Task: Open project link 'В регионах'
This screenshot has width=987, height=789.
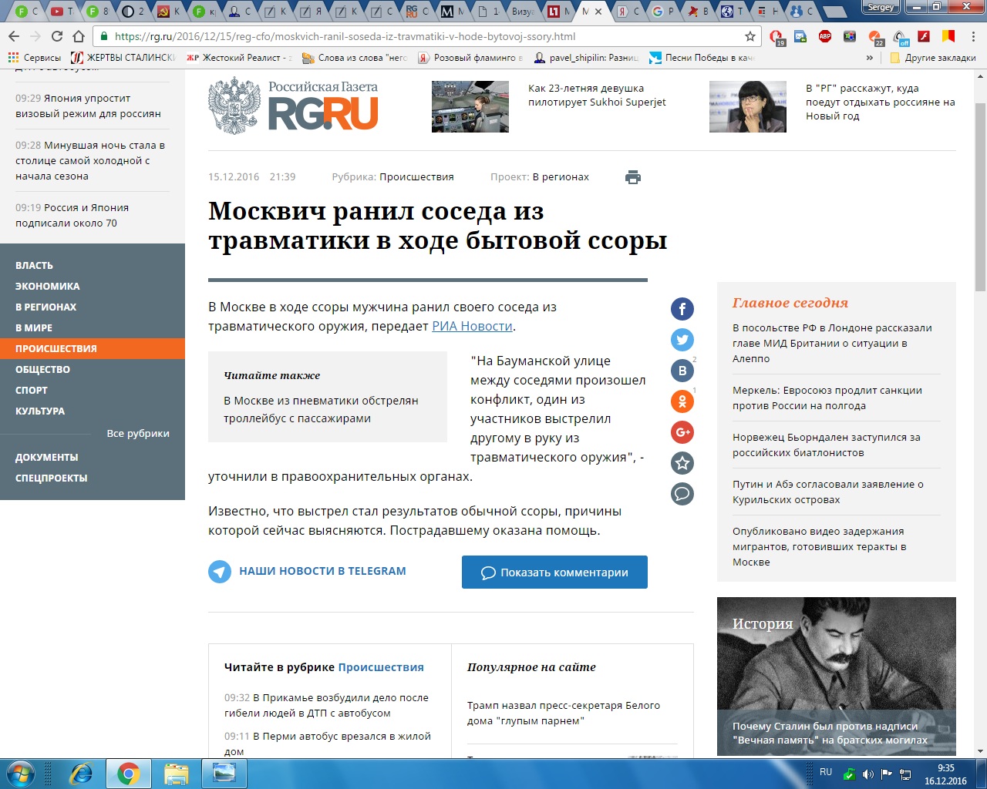Action: click(561, 176)
